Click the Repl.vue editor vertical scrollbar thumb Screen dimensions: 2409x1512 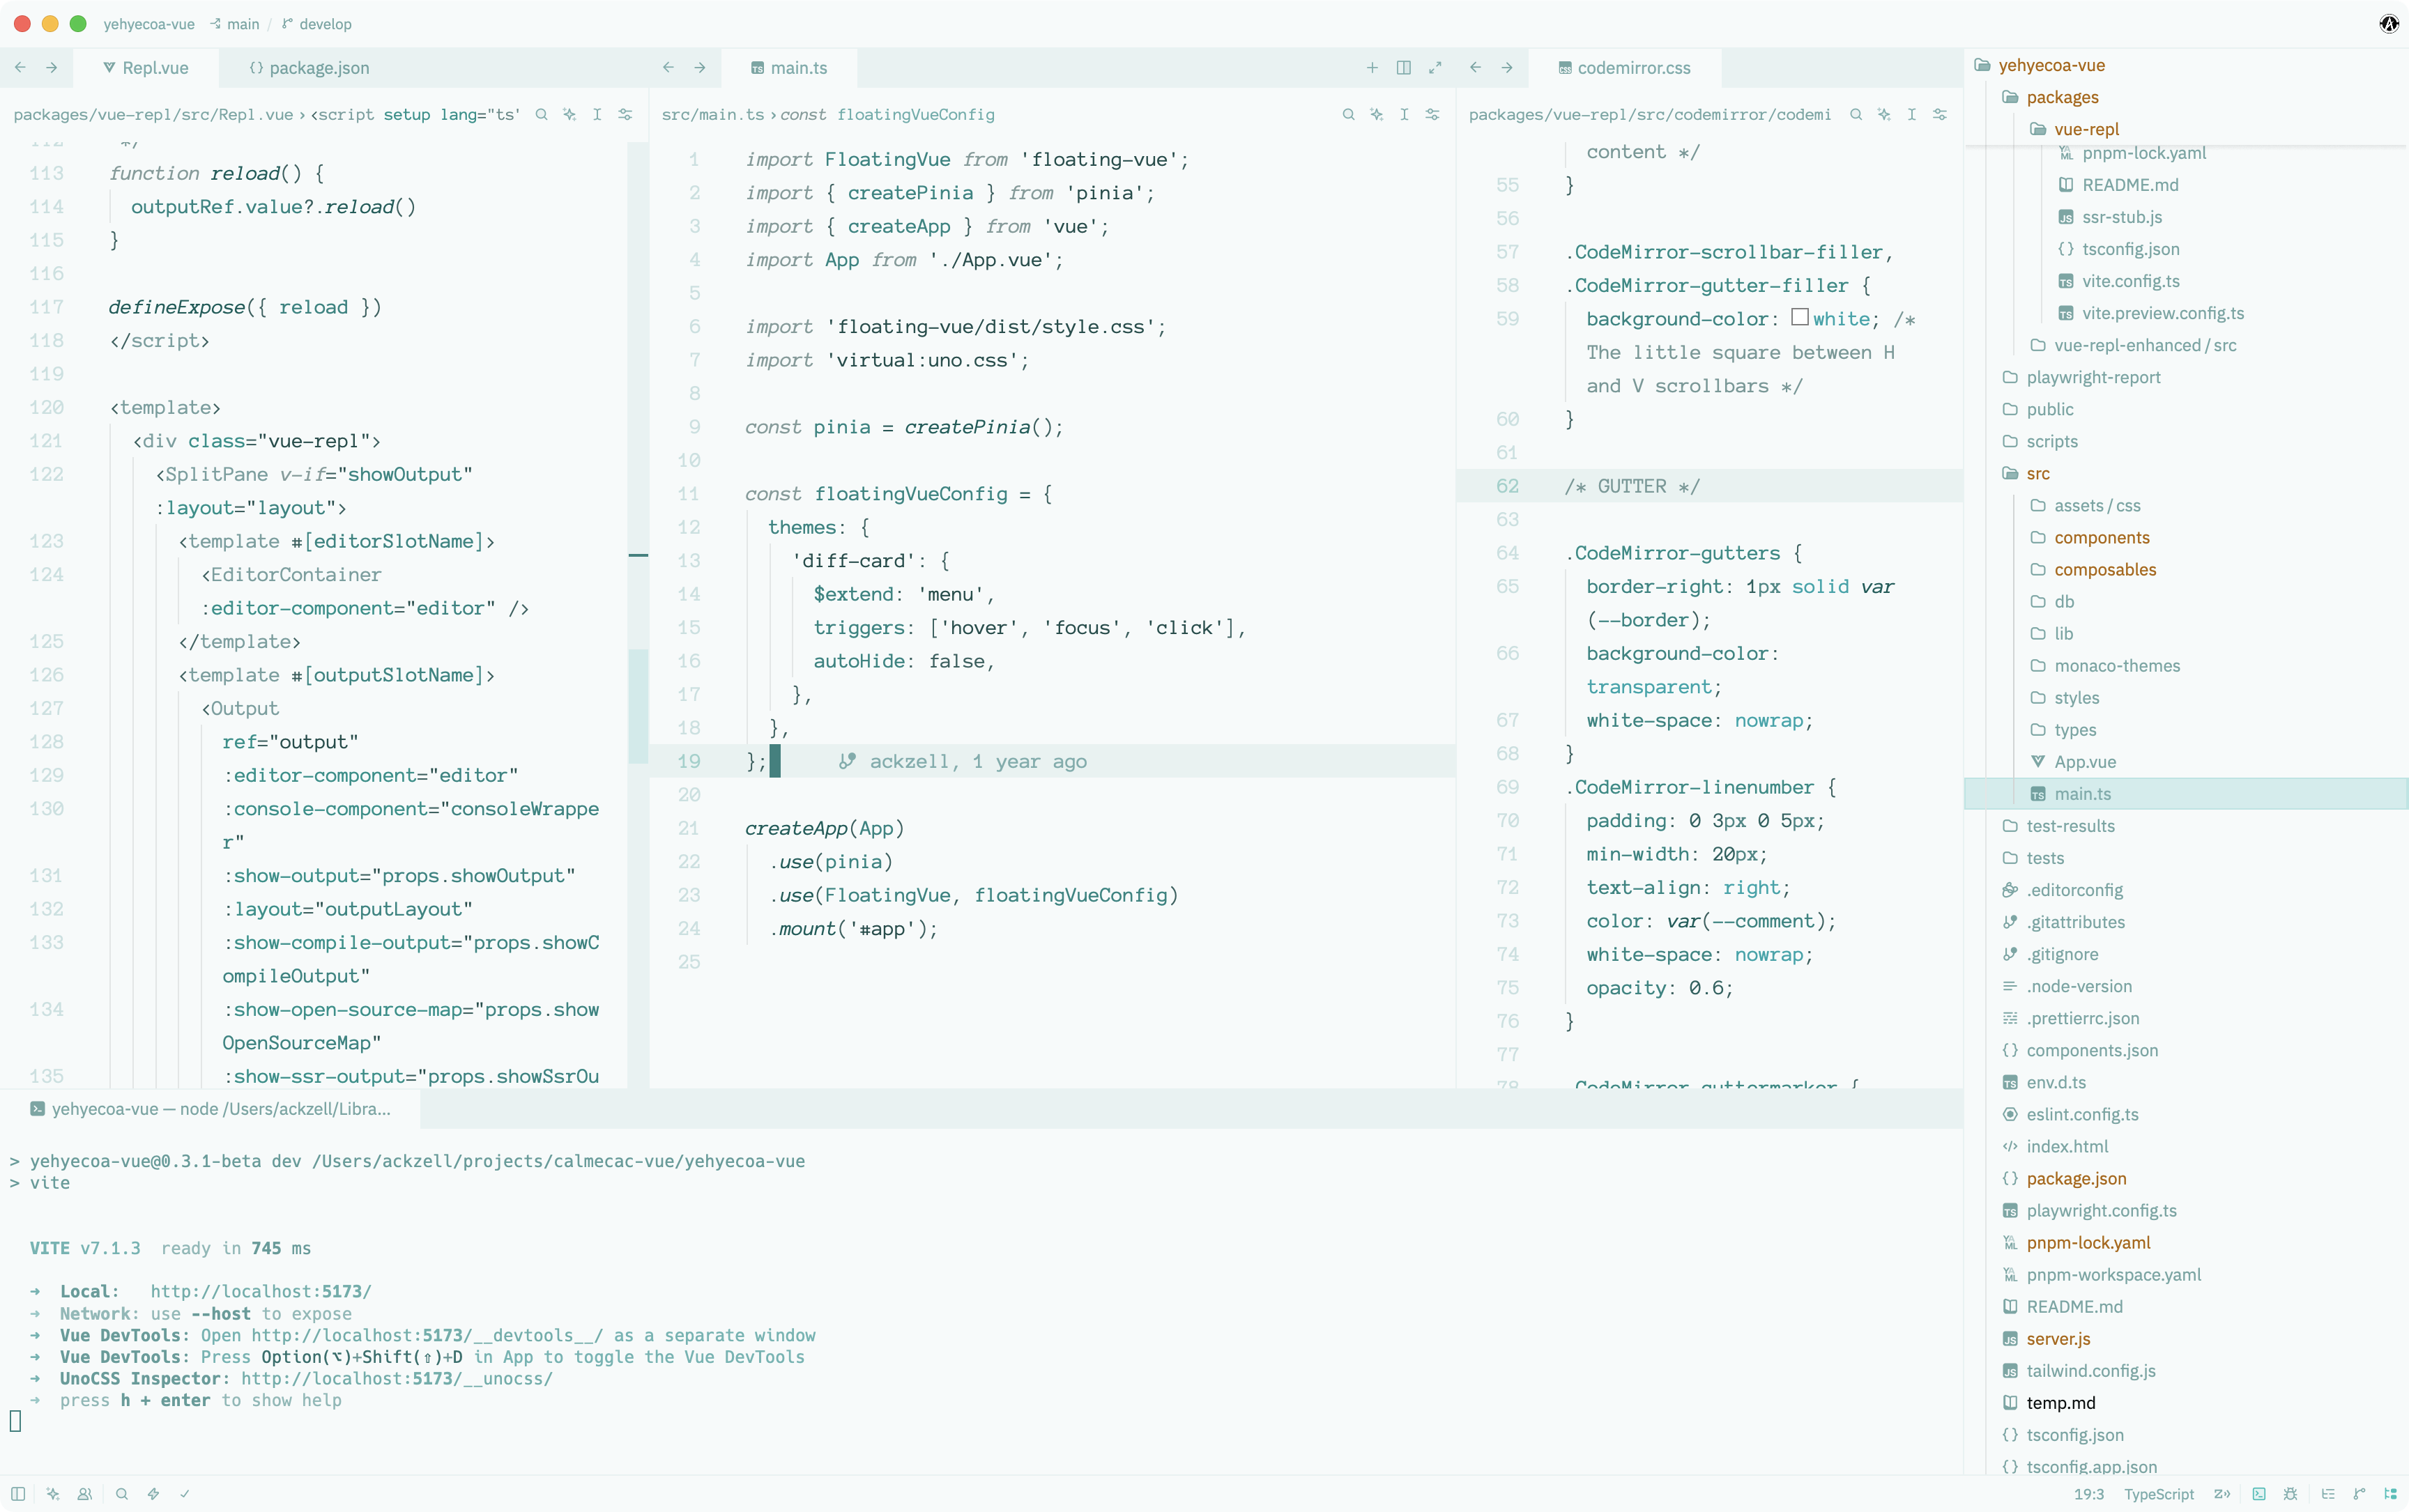(x=638, y=706)
